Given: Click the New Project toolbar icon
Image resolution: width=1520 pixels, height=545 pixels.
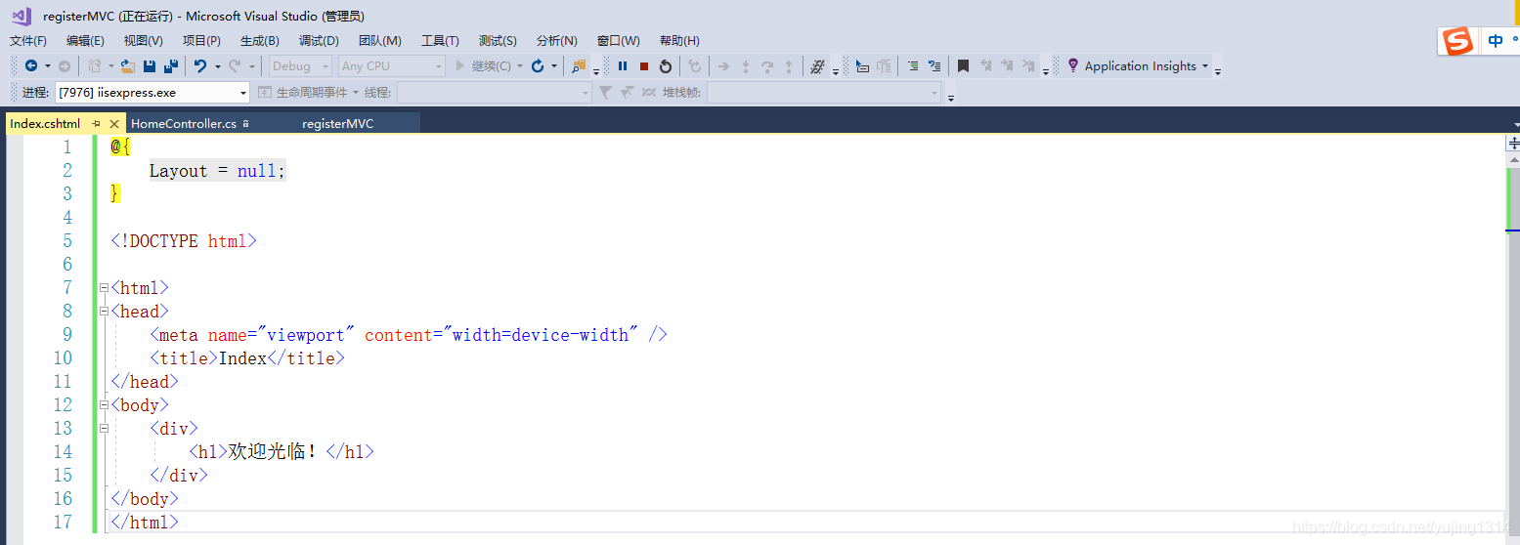Looking at the screenshot, I should tap(94, 66).
